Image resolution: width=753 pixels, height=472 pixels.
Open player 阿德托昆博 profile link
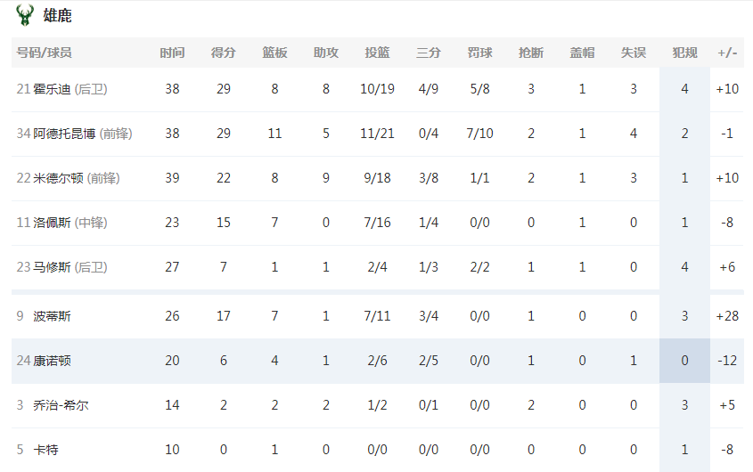[x=64, y=134]
